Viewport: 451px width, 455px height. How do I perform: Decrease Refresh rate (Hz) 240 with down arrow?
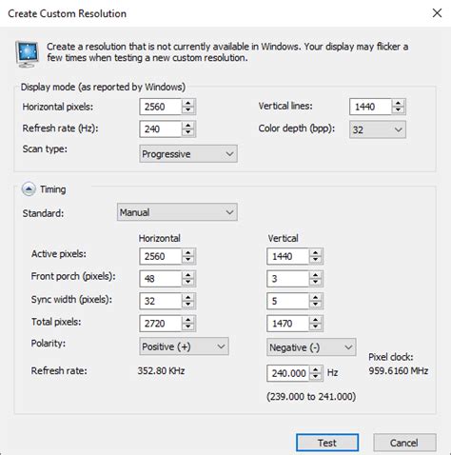click(x=188, y=132)
